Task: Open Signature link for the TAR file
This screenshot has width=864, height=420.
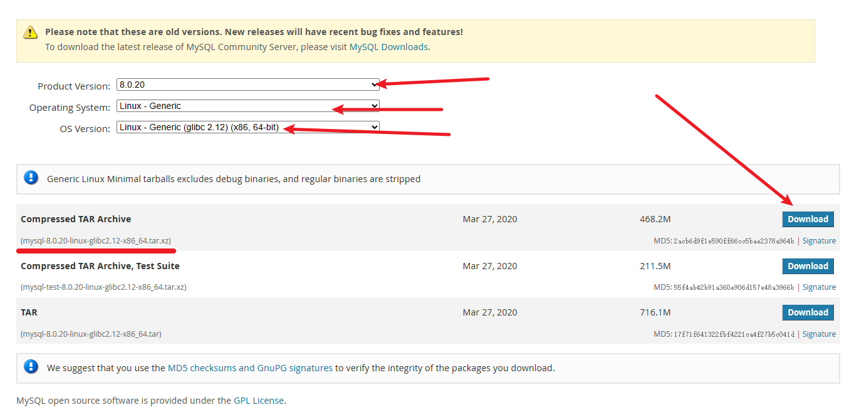Action: point(819,334)
